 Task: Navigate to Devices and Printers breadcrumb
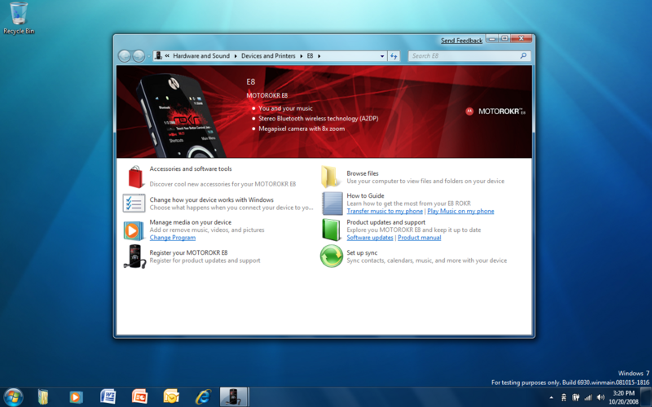point(268,56)
